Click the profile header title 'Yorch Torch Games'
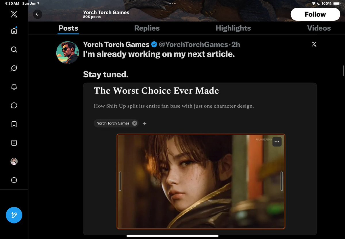The height and width of the screenshot is (239, 345). click(106, 12)
